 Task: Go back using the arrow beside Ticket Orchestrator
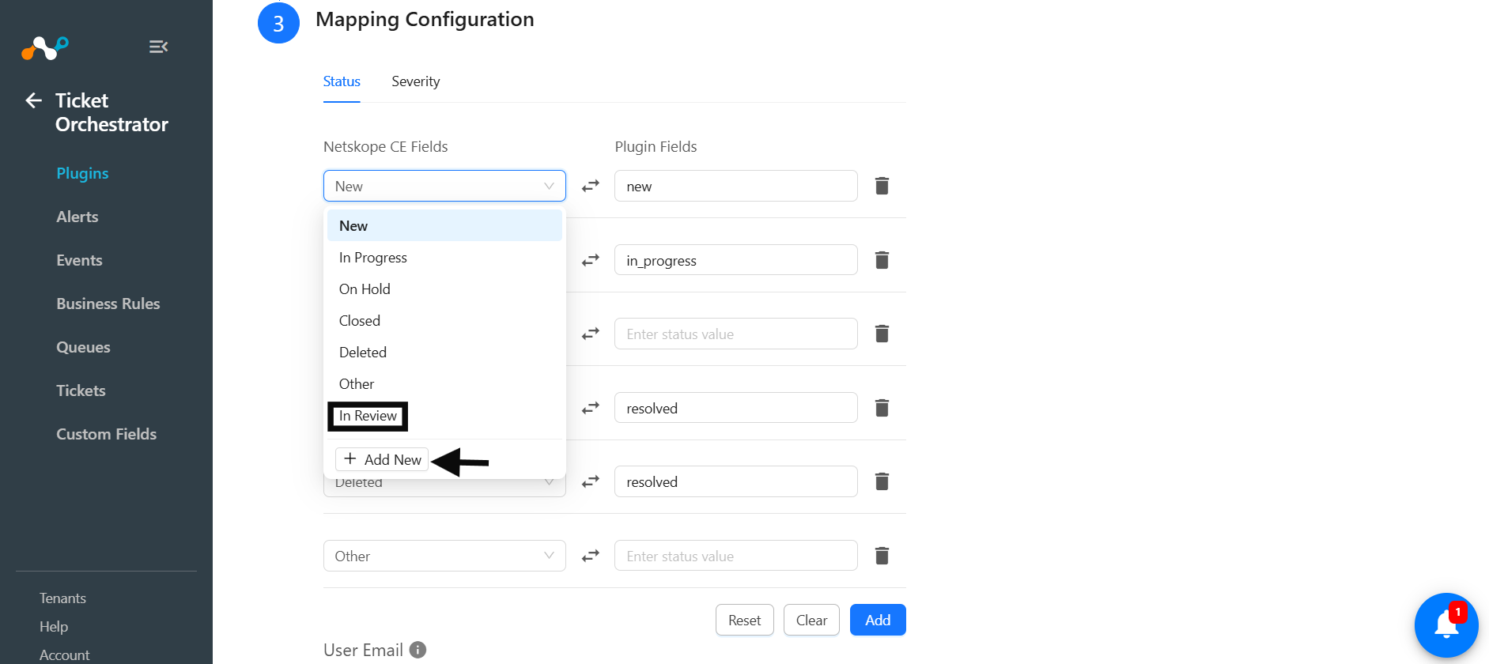(x=33, y=100)
